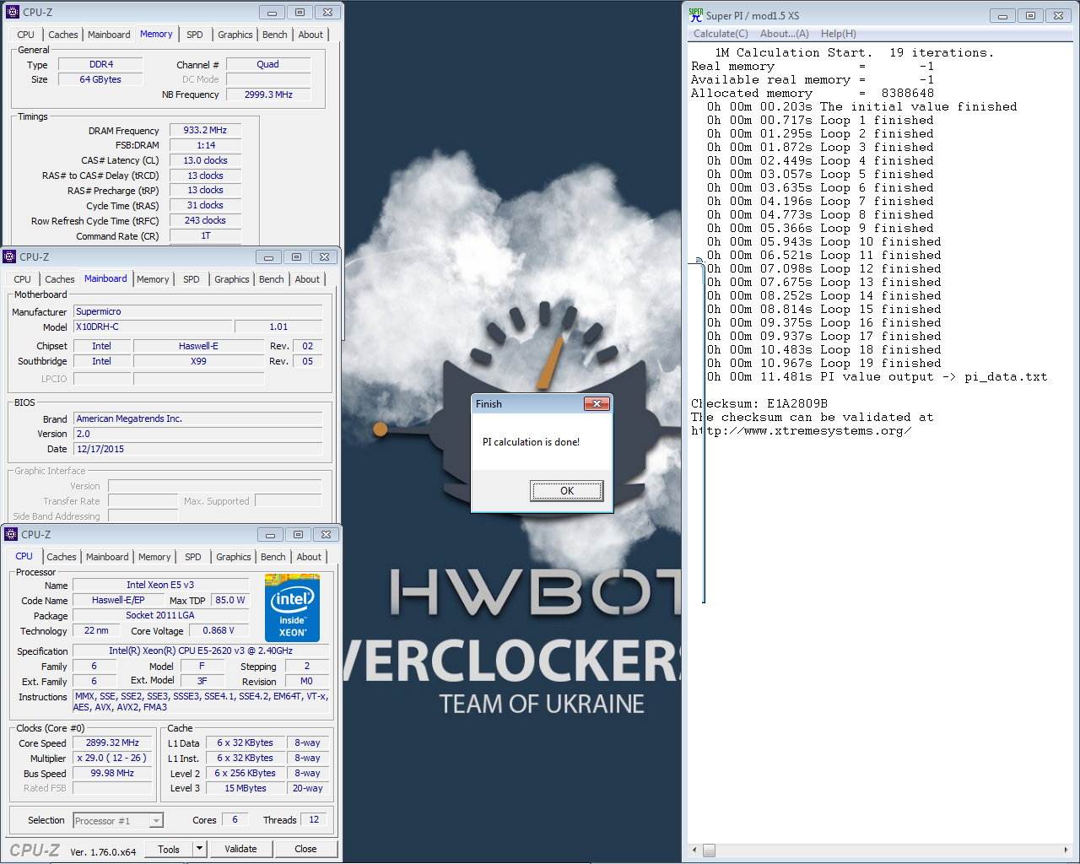1080x864 pixels.
Task: Click the CPU-Z app icon in the CPU window title bar
Action: [x=11, y=534]
